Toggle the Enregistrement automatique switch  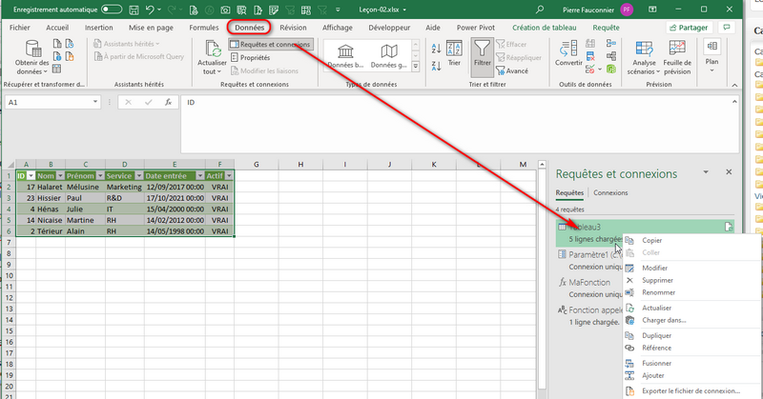pyautogui.click(x=112, y=10)
